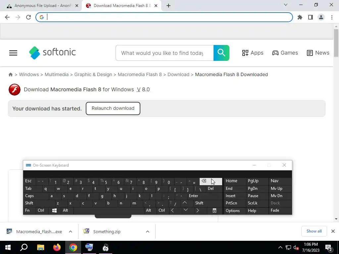Open Windows Start menu

[x=8, y=247]
